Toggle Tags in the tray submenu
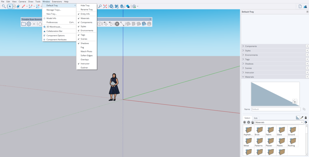 point(87,35)
